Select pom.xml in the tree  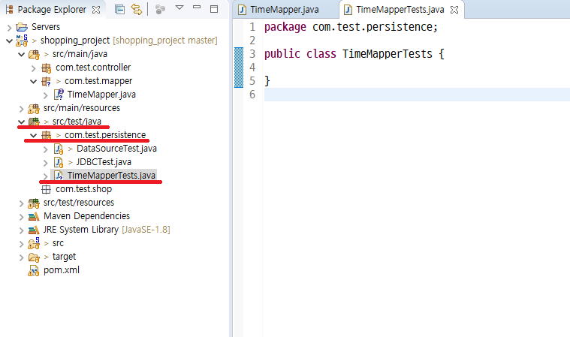point(62,269)
